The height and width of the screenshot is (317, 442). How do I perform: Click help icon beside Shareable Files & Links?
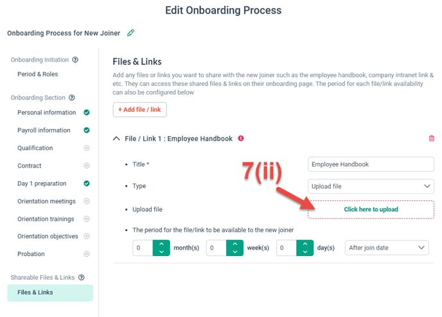click(x=81, y=278)
